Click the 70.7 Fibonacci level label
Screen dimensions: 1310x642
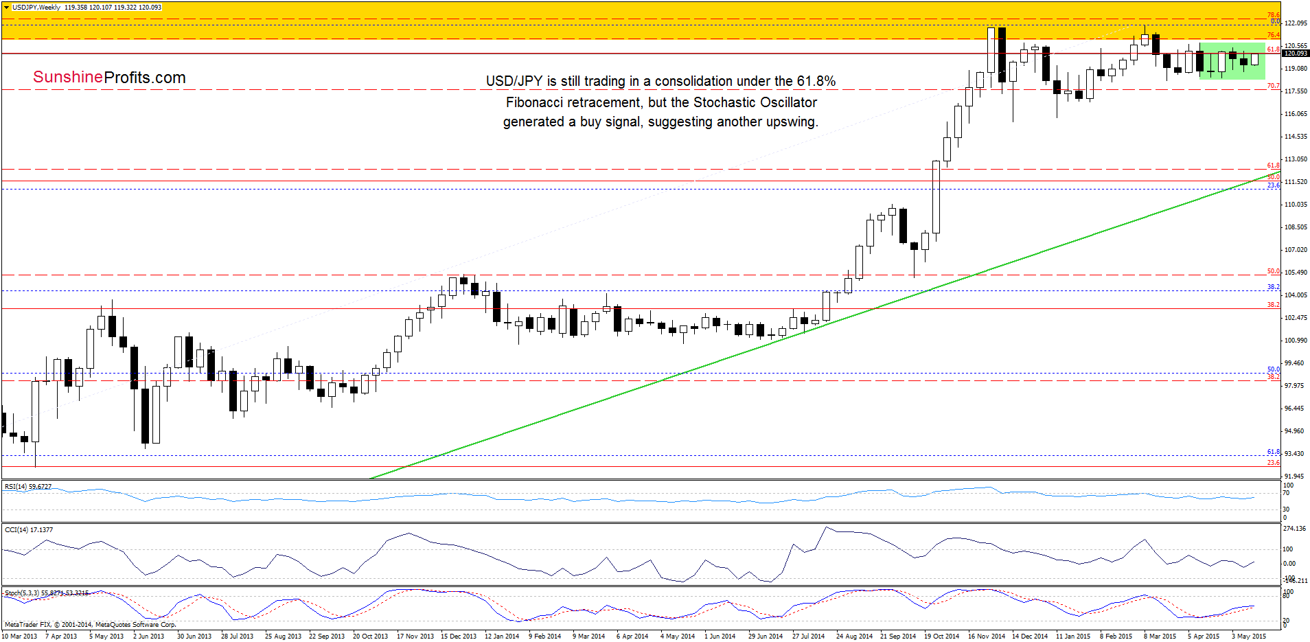(x=1274, y=86)
